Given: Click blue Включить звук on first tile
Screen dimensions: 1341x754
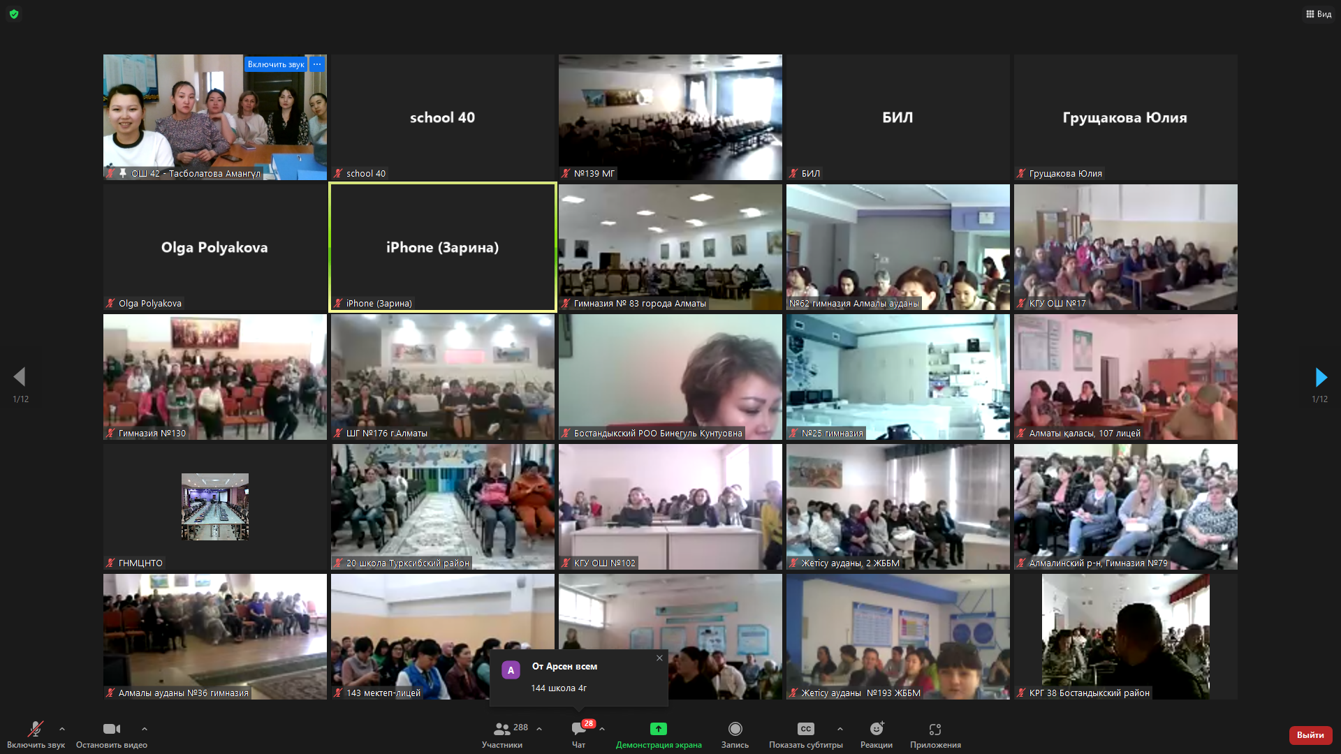Looking at the screenshot, I should [x=276, y=64].
